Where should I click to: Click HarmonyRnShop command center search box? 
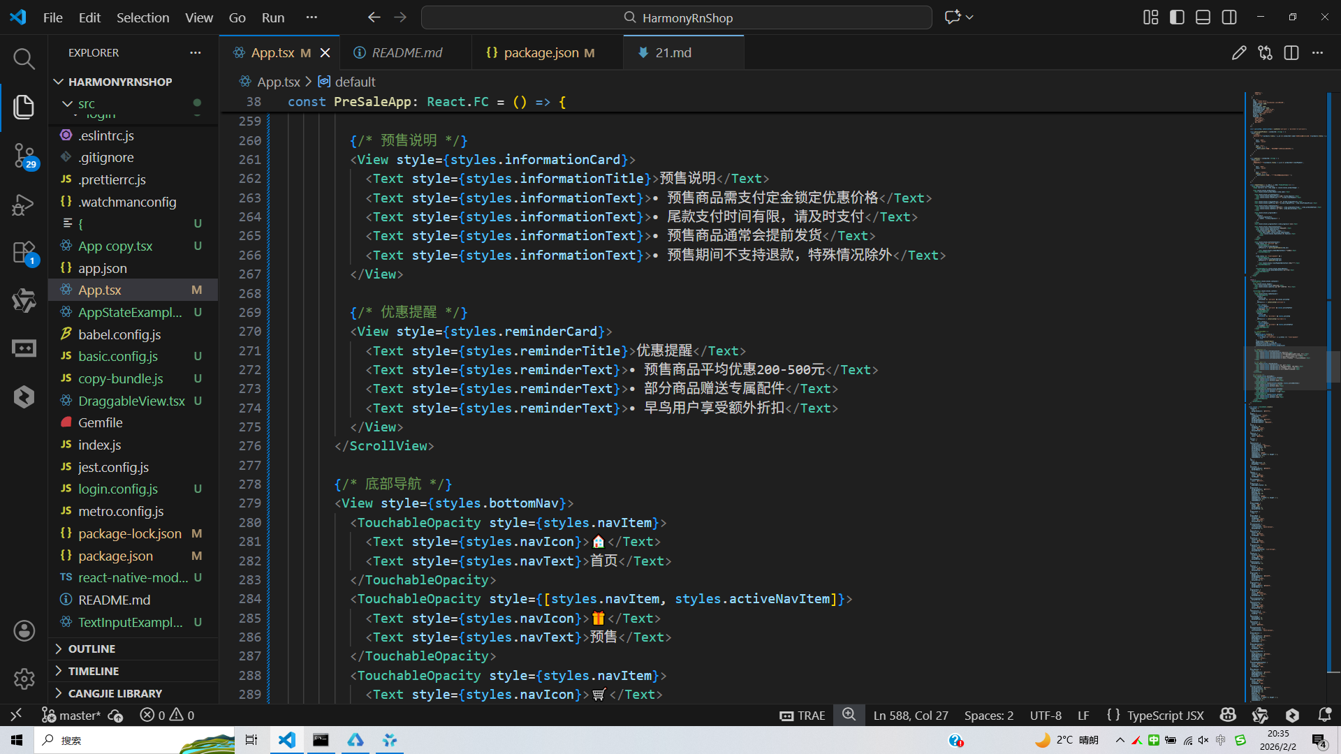(x=676, y=17)
